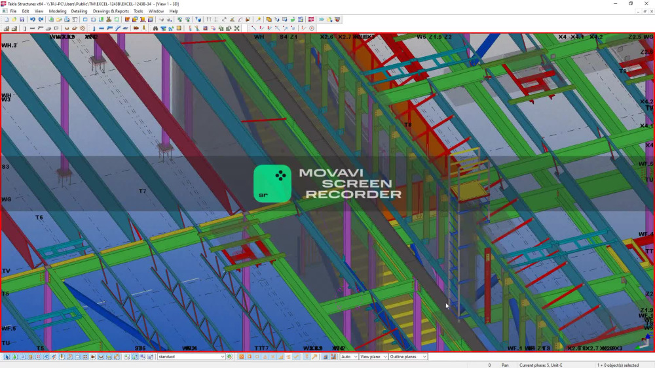Select the concrete polybeam tool
This screenshot has width=655, height=368.
coord(40,28)
